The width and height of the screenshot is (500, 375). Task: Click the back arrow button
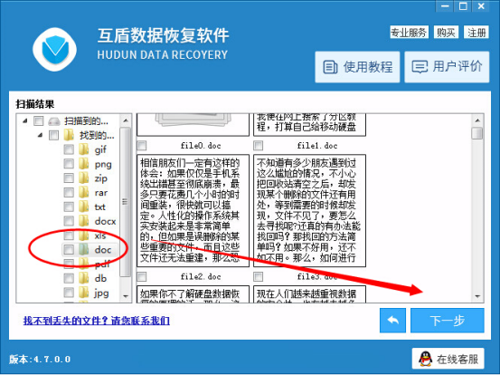tap(392, 320)
